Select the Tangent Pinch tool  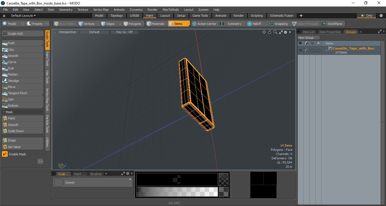click(x=22, y=93)
